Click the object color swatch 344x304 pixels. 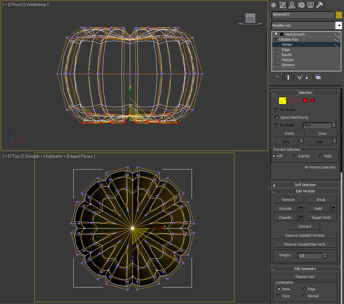(x=339, y=15)
